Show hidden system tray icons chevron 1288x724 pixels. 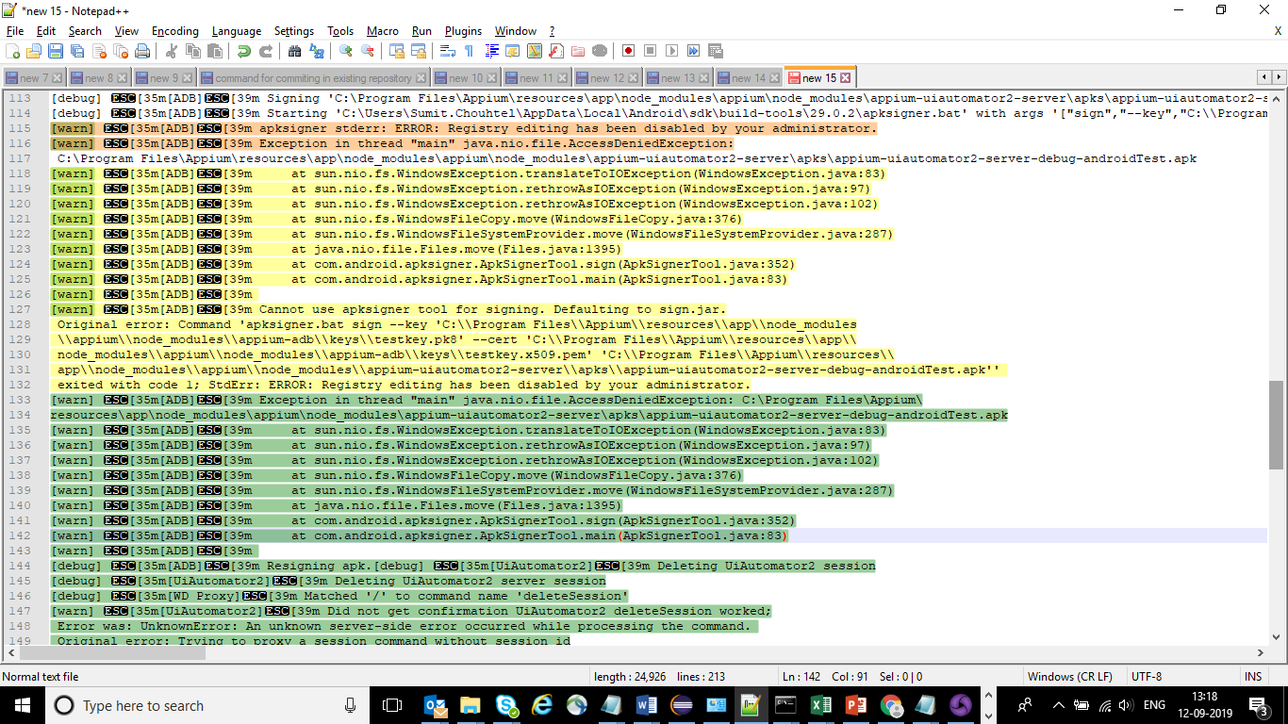click(1059, 705)
